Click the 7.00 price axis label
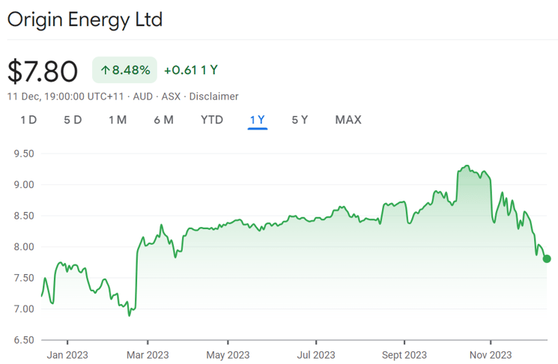 click(24, 309)
